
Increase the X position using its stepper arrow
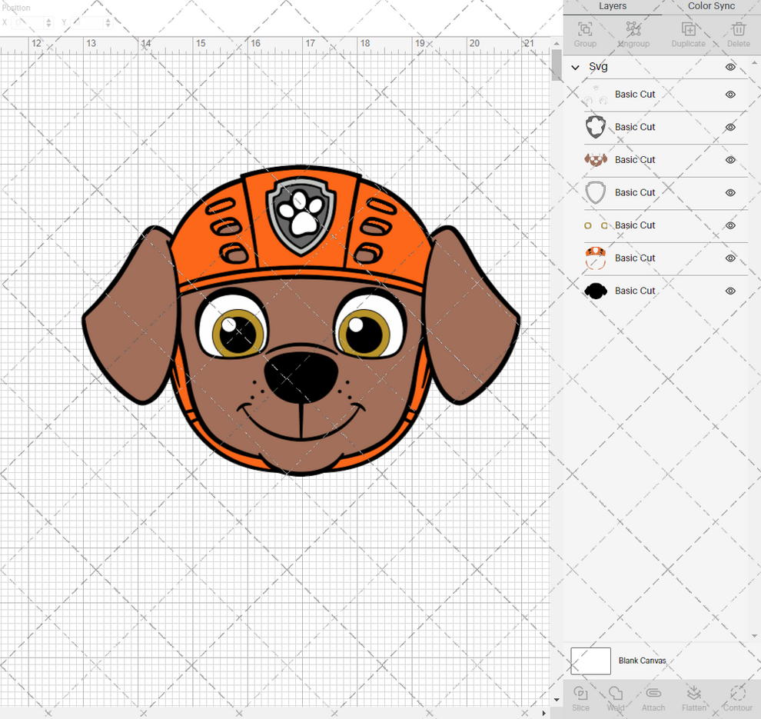tap(48, 19)
